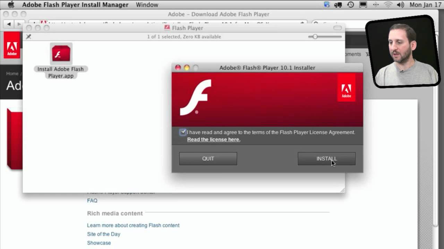Image resolution: width=444 pixels, height=249 pixels.
Task: Click the Finder window resize grip
Action: [342, 190]
